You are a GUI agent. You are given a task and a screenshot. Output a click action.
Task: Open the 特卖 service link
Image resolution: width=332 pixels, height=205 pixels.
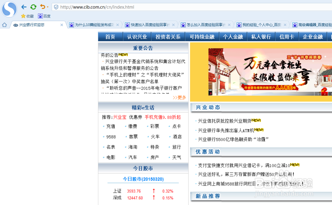(155, 147)
